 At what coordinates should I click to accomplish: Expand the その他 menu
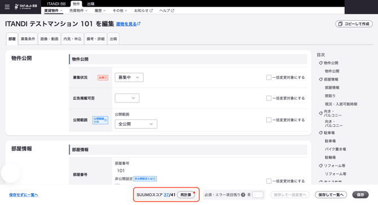(120, 11)
